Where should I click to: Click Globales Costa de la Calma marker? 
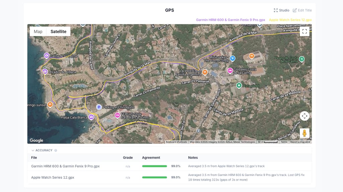coord(230,71)
